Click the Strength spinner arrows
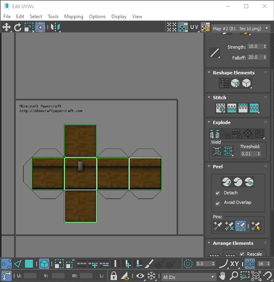 (x=265, y=46)
